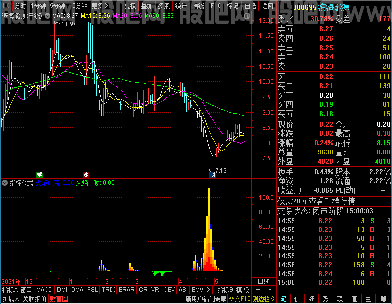Select the 值 value tab
The image size is (392, 304).
[354, 299]
